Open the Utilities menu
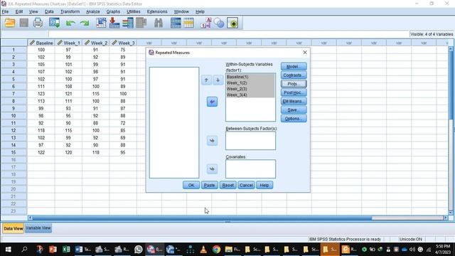 click(x=134, y=11)
